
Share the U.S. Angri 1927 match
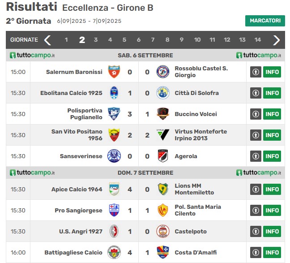click(256, 231)
